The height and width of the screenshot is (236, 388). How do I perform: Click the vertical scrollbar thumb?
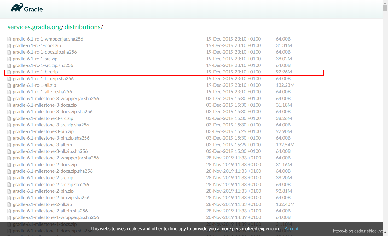tap(385, 8)
